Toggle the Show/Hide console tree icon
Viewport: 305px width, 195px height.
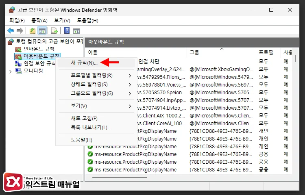point(42,30)
